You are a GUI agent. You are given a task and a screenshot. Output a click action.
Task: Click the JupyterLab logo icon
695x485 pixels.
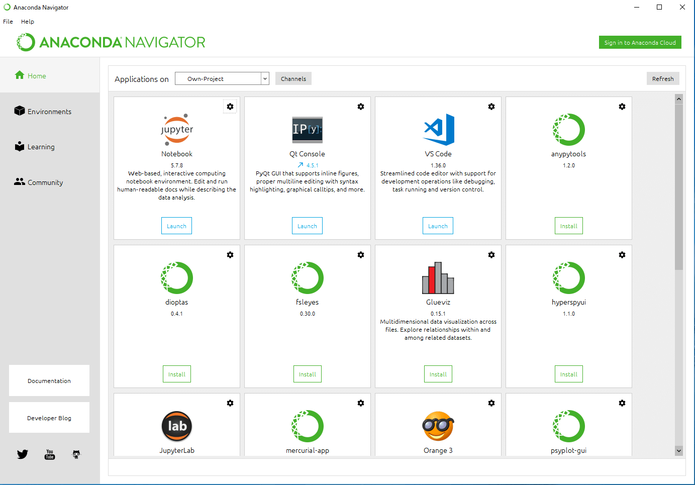pos(177,426)
